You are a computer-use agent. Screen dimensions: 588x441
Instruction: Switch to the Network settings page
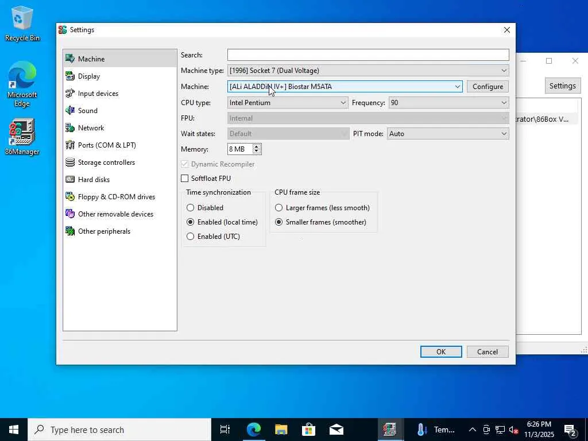pos(119,127)
